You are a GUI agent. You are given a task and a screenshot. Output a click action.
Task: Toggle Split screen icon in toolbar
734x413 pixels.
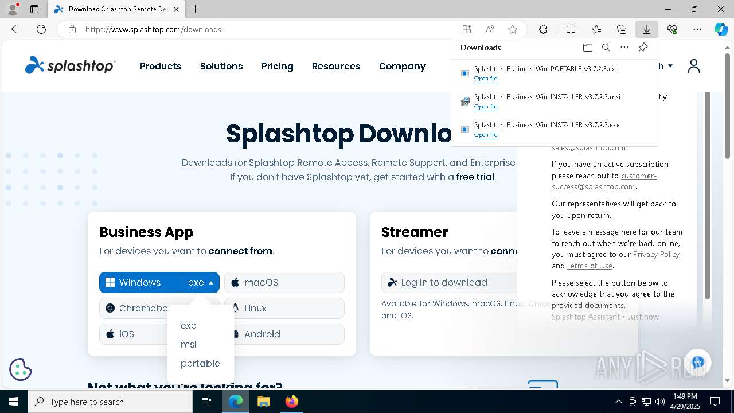click(571, 29)
